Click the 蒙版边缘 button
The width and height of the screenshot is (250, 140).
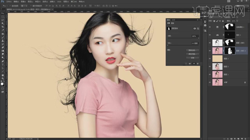coord(193,50)
